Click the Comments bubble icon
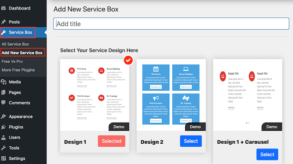Screen dimensions: 293x164 pos(3,103)
